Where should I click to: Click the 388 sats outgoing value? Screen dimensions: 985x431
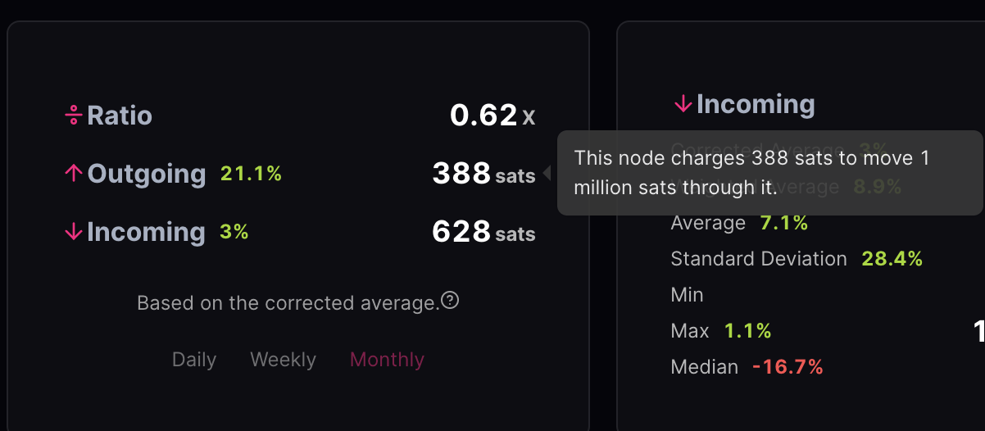483,174
